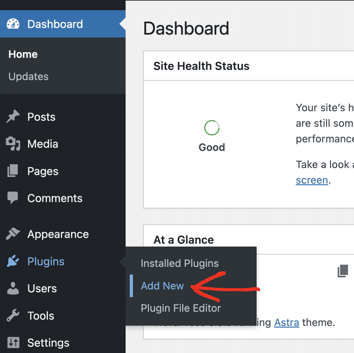This screenshot has width=354, height=353.
Task: Open the Settings menu
Action: 63,343
